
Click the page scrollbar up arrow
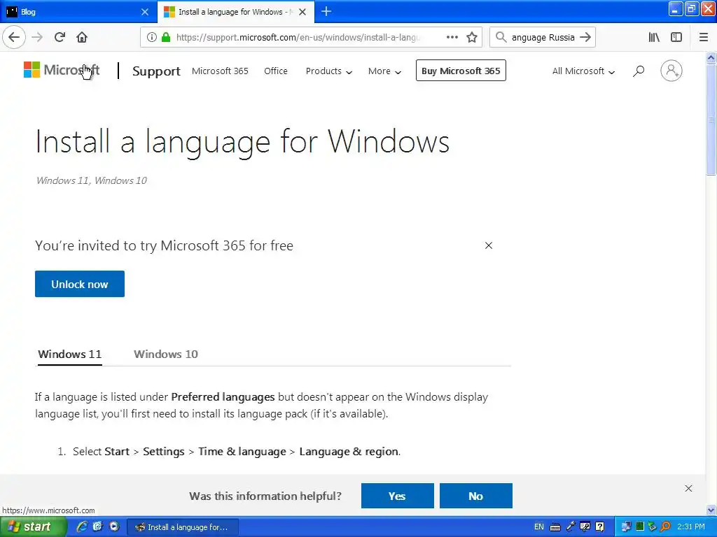711,57
